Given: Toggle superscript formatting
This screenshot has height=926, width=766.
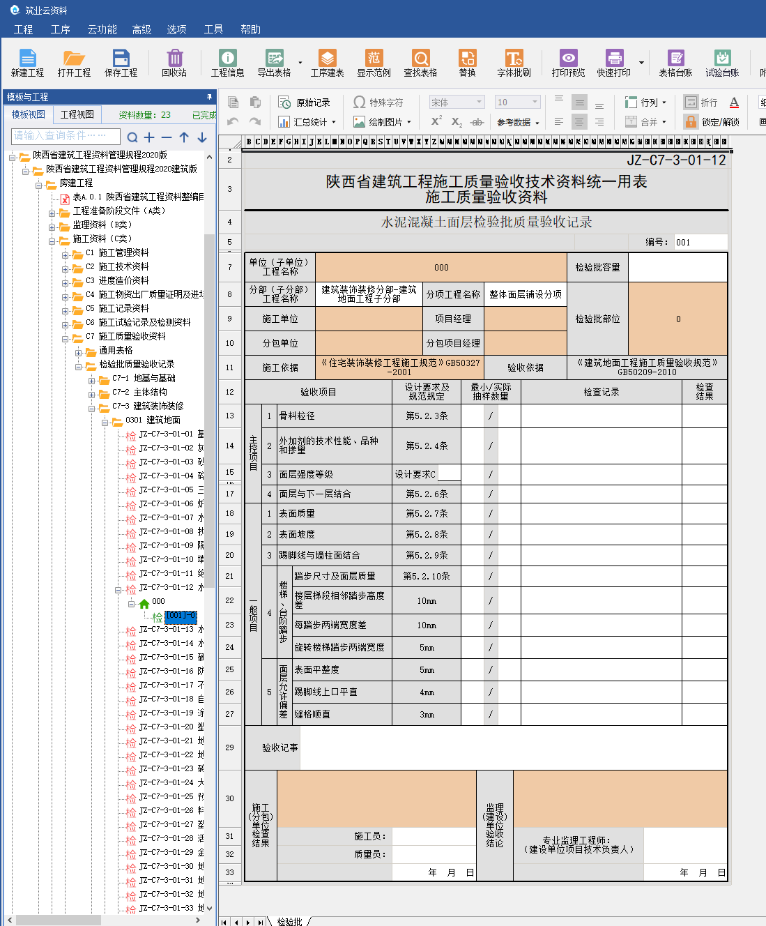Looking at the screenshot, I should click(x=436, y=121).
